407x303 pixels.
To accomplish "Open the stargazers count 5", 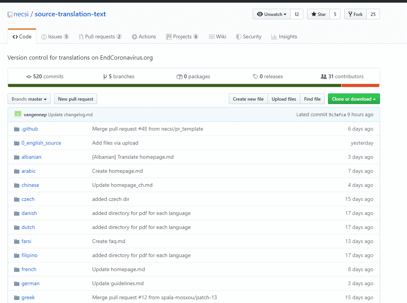I will pyautogui.click(x=335, y=14).
